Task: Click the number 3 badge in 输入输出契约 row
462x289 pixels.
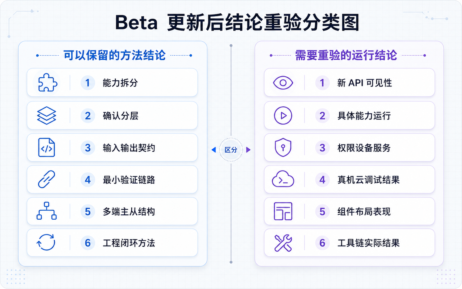Action: coord(88,148)
